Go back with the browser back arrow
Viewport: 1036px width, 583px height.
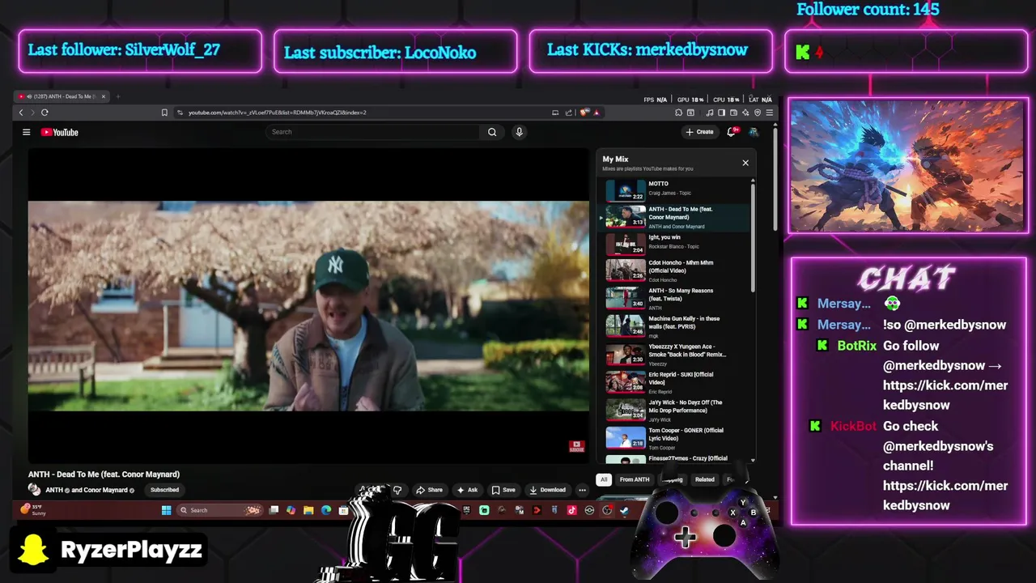click(21, 113)
